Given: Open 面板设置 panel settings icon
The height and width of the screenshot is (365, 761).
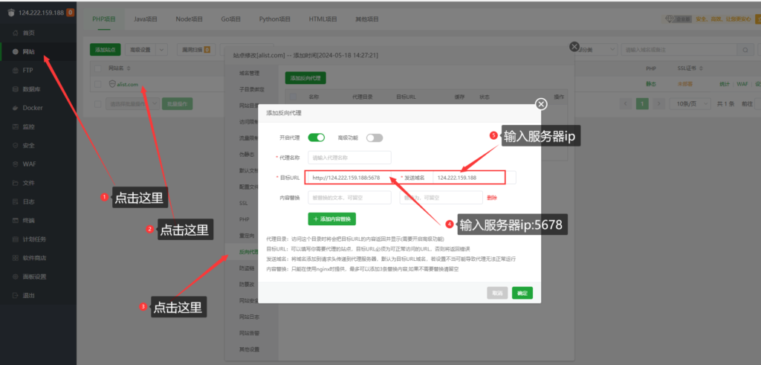Looking at the screenshot, I should 15,277.
